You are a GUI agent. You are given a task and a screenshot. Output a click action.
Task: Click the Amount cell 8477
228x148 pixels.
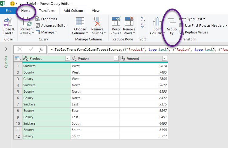(143, 98)
